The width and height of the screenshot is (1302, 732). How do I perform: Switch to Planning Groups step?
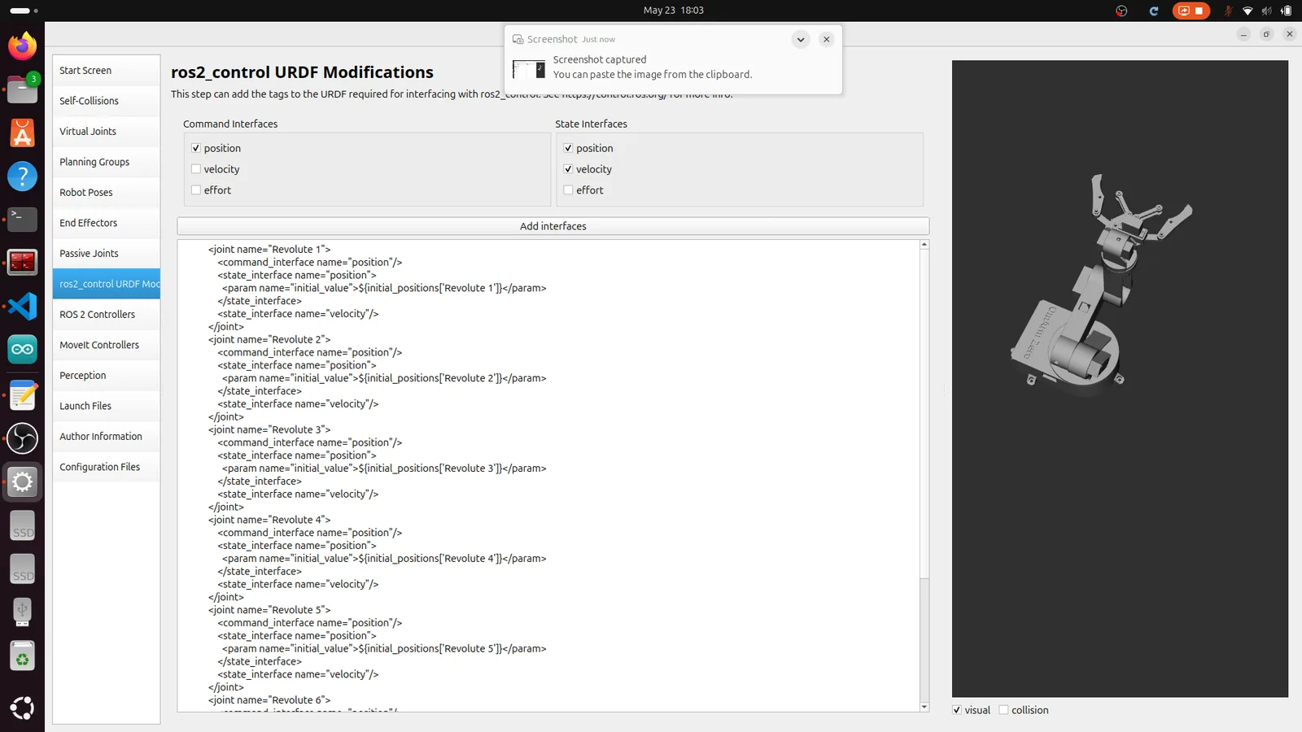tap(107, 162)
